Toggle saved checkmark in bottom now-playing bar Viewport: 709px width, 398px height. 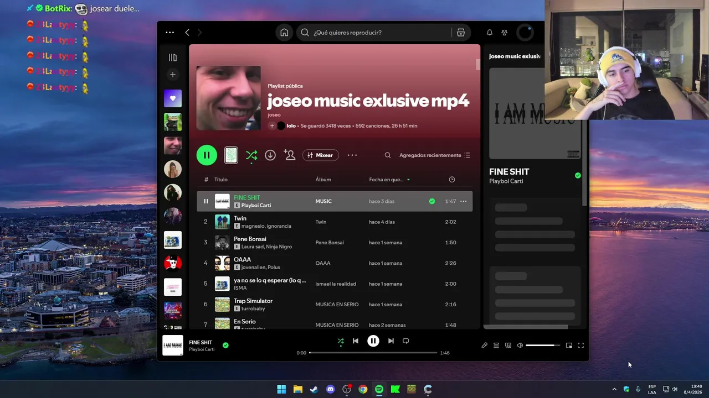click(225, 345)
